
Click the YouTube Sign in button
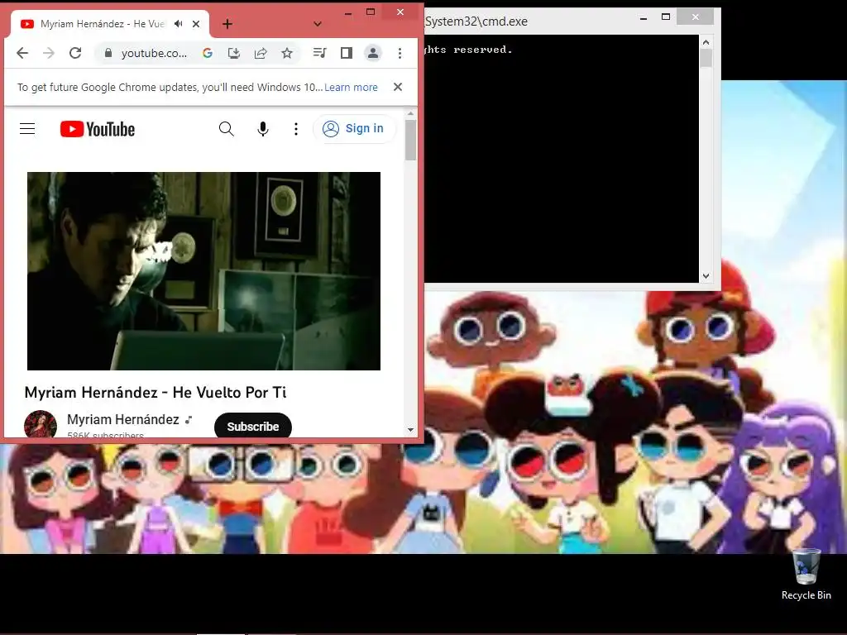coord(354,128)
